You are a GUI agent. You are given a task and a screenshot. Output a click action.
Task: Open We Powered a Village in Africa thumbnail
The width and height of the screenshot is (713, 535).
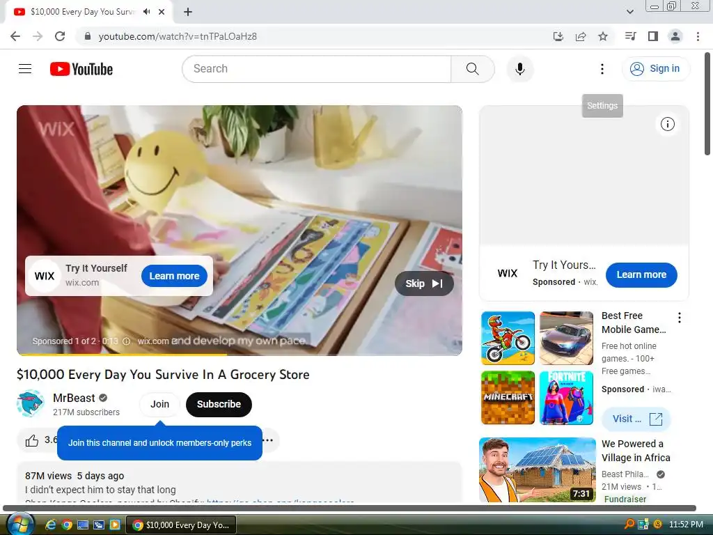tap(538, 470)
